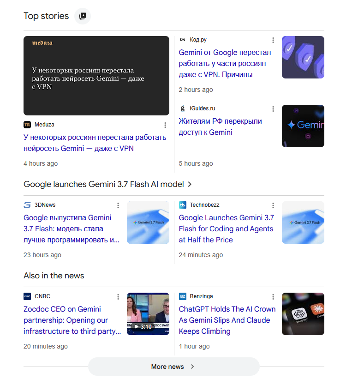The image size is (358, 385).
Task: Play the CNBC video with 3:10 duration
Action: (148, 314)
